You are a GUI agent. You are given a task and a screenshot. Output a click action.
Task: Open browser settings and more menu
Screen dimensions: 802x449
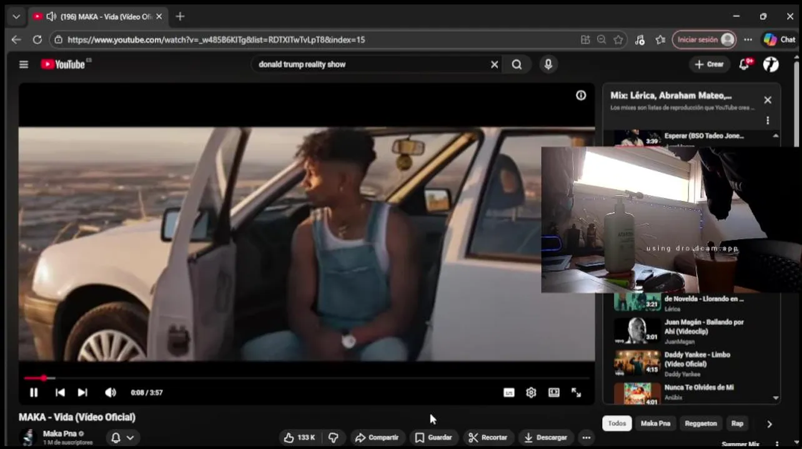748,39
